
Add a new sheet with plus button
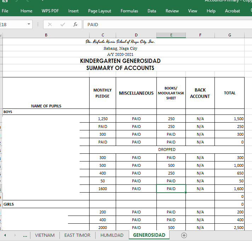coord(184,235)
